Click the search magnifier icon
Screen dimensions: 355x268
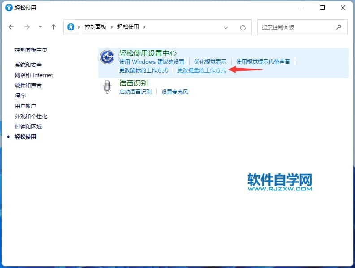(339, 27)
